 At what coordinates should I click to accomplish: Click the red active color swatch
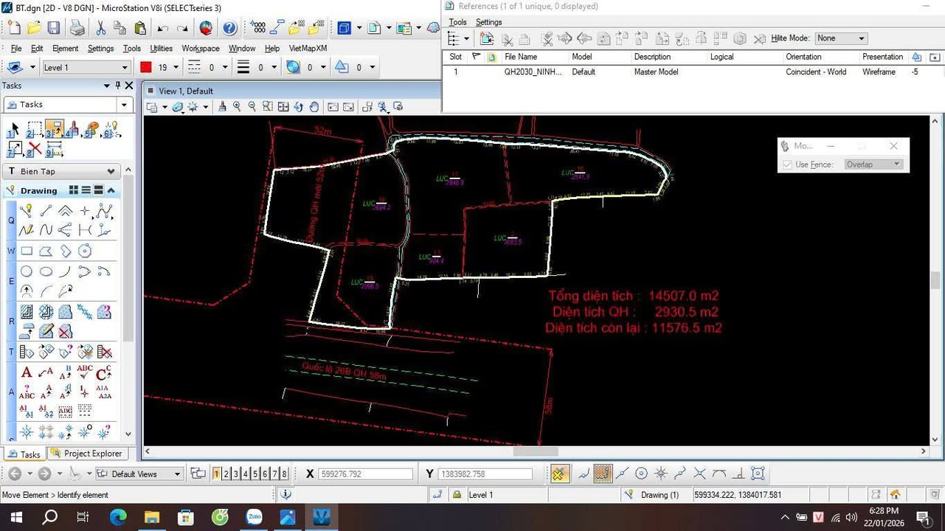pos(145,67)
